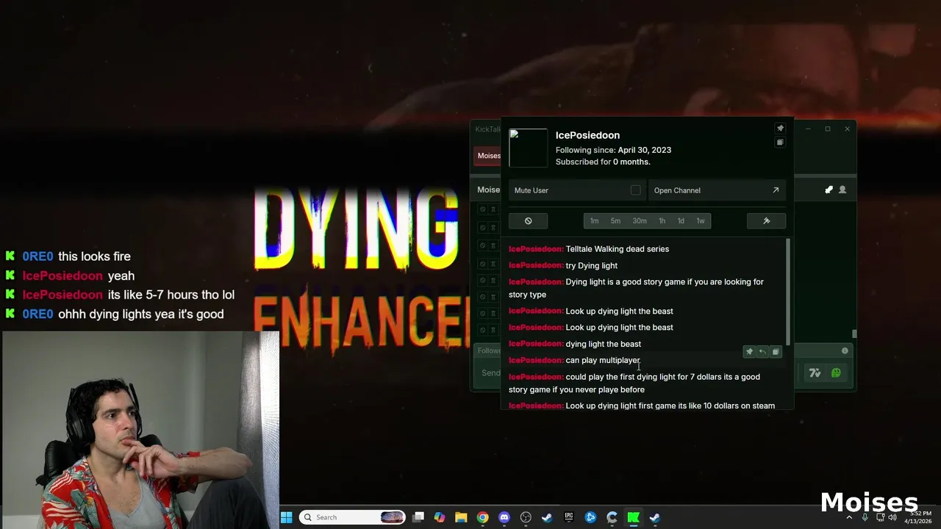The width and height of the screenshot is (941, 529).
Task: Open the 7TV emote picker
Action: (815, 373)
